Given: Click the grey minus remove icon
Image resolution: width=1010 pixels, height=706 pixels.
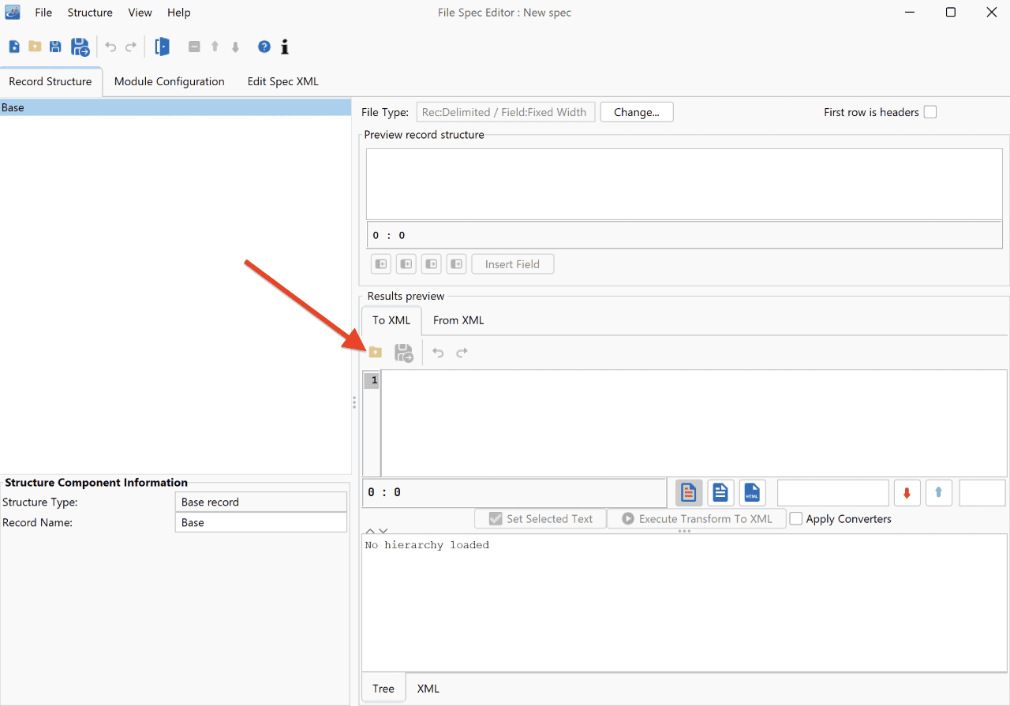Looking at the screenshot, I should coord(194,47).
